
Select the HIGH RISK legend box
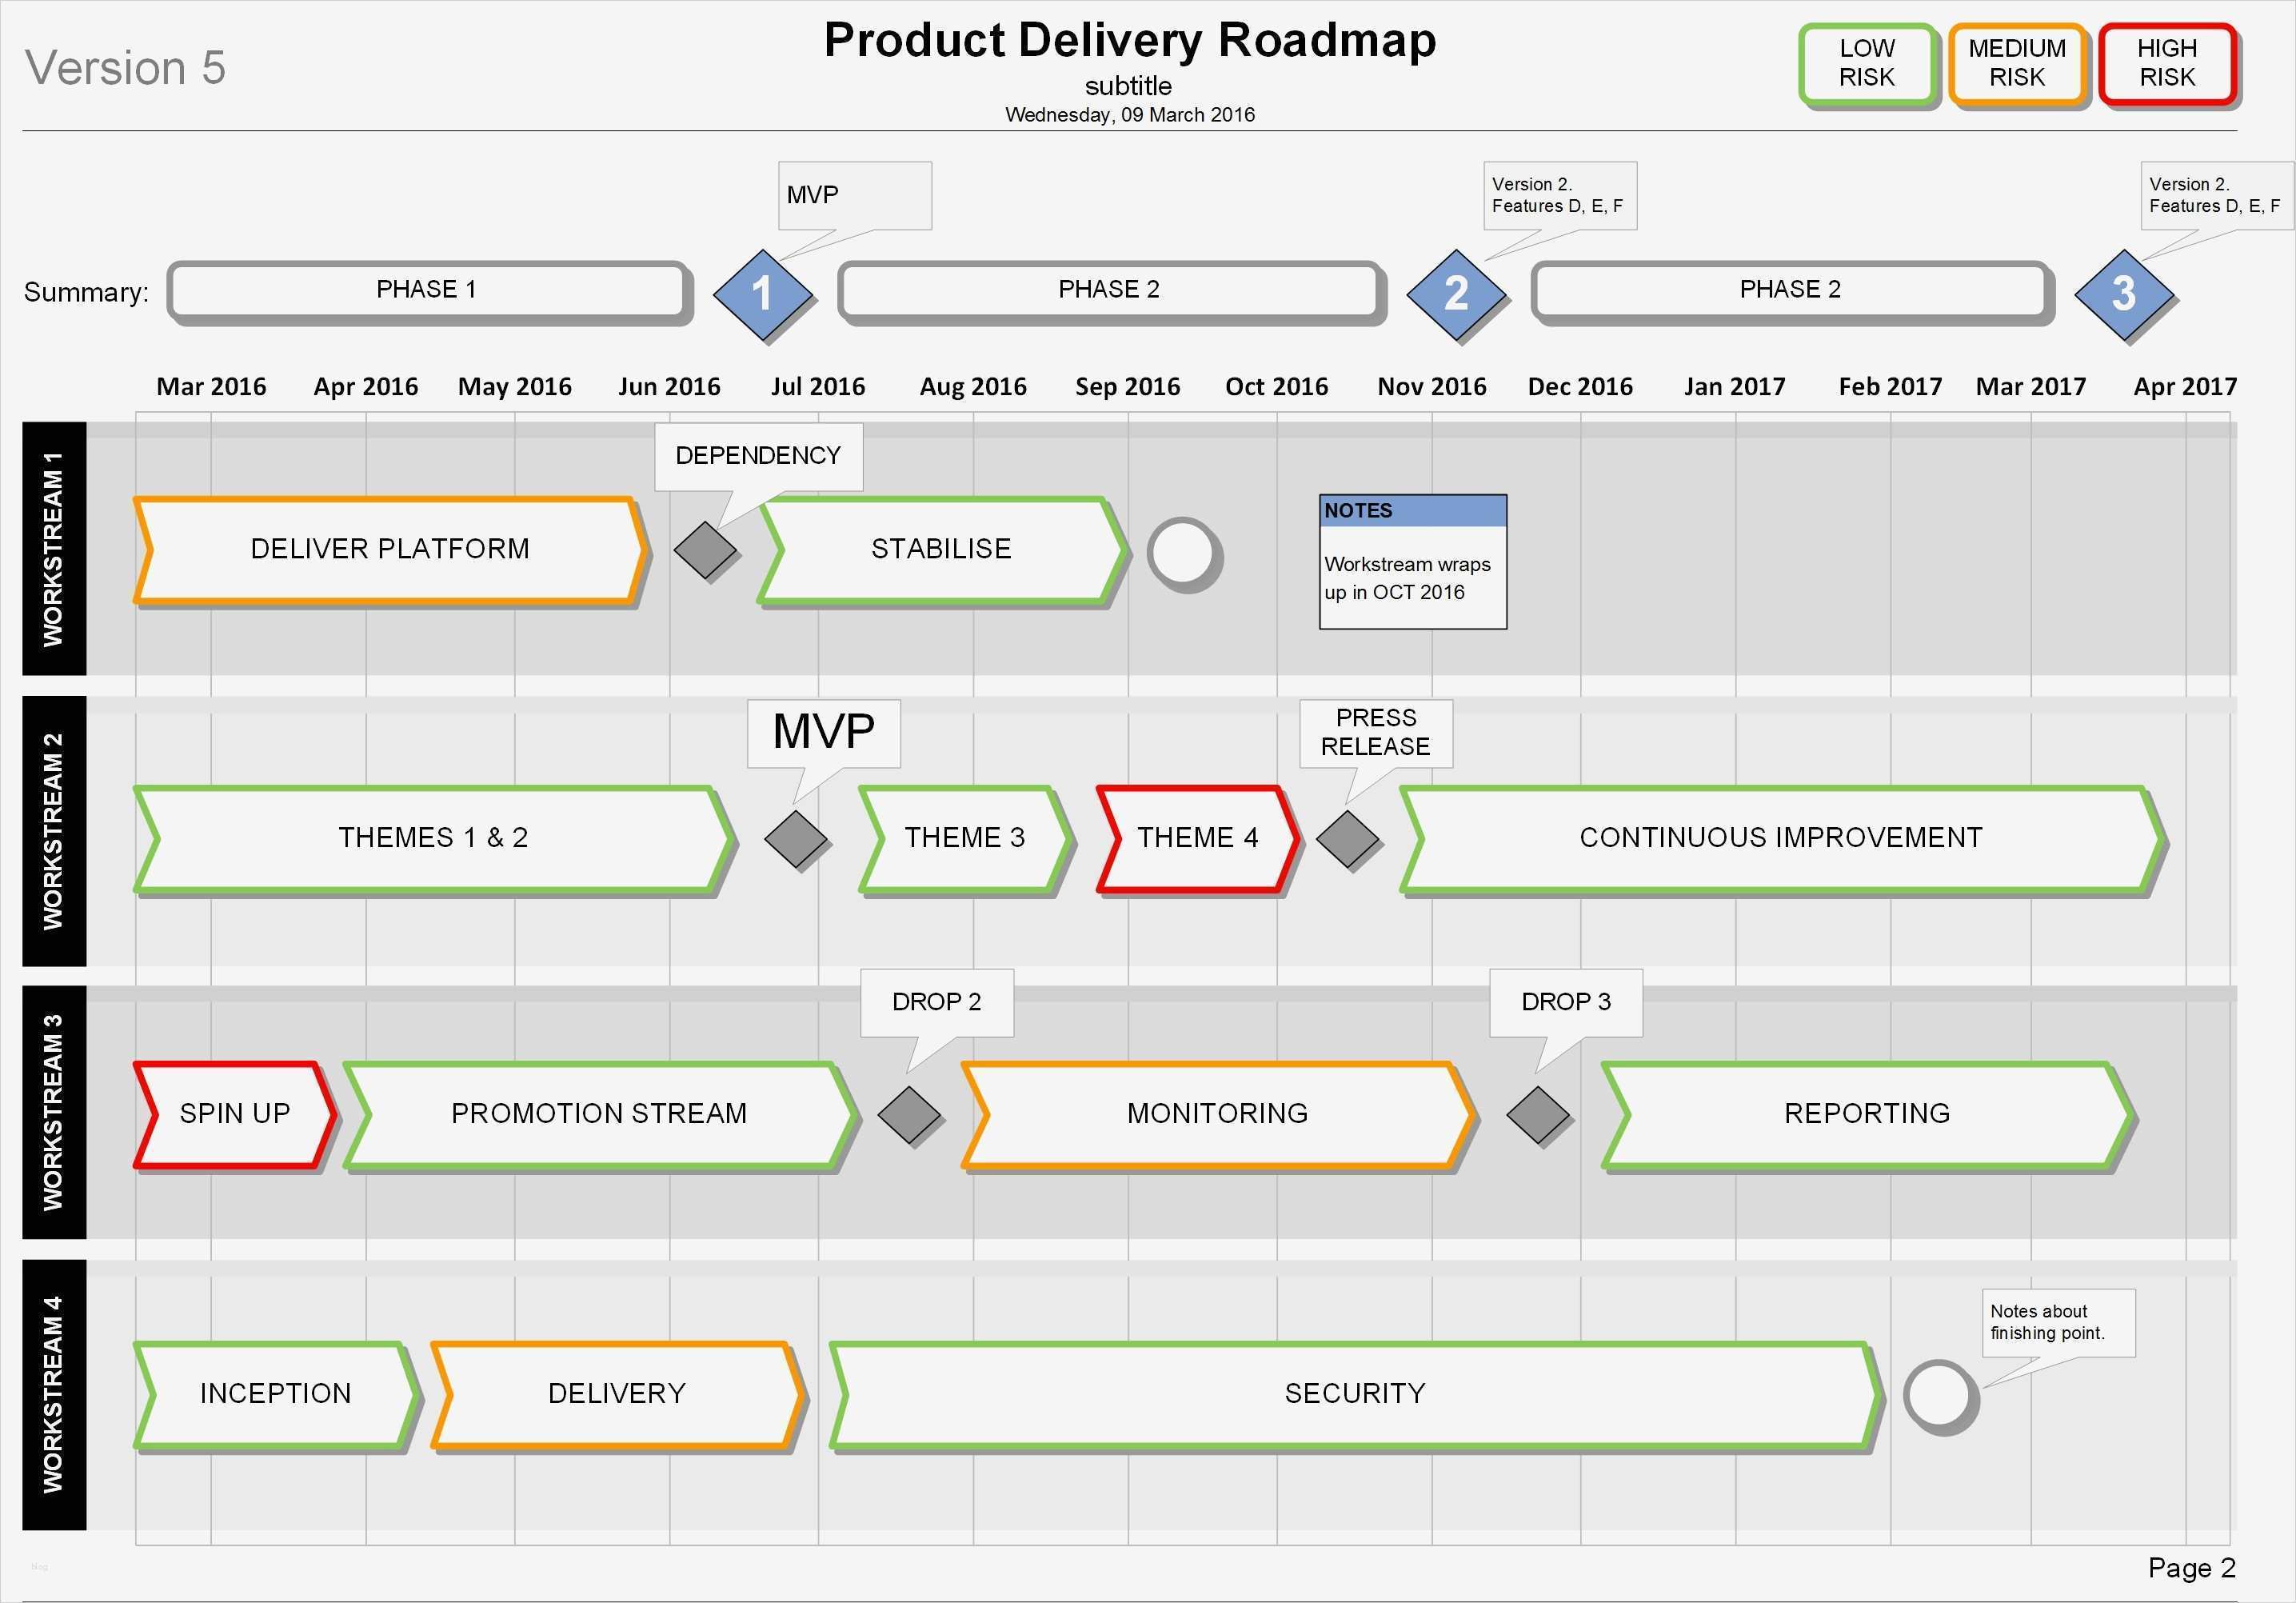point(2166,64)
